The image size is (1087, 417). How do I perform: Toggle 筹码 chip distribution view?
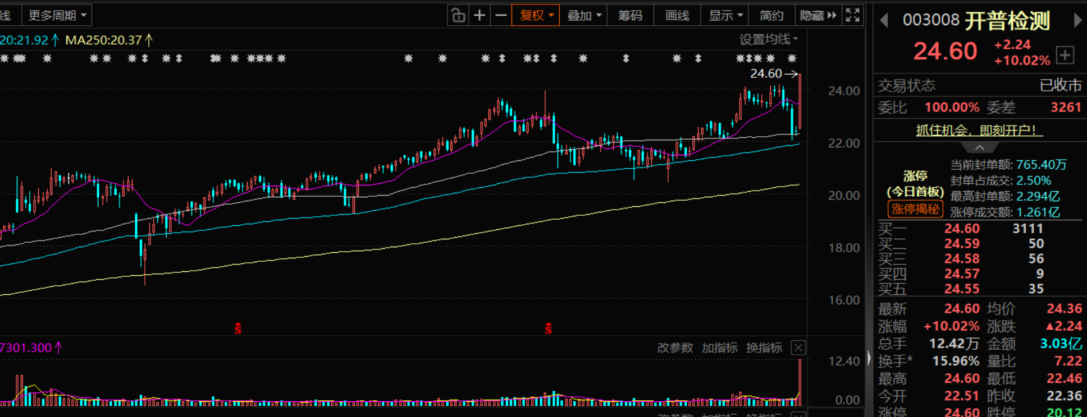point(629,15)
